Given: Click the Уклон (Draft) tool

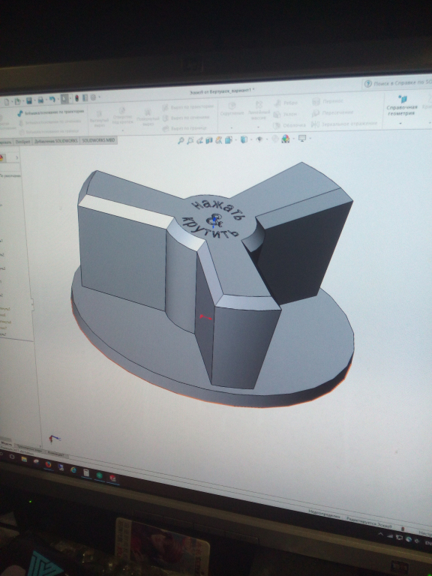Looking at the screenshot, I should click(286, 114).
